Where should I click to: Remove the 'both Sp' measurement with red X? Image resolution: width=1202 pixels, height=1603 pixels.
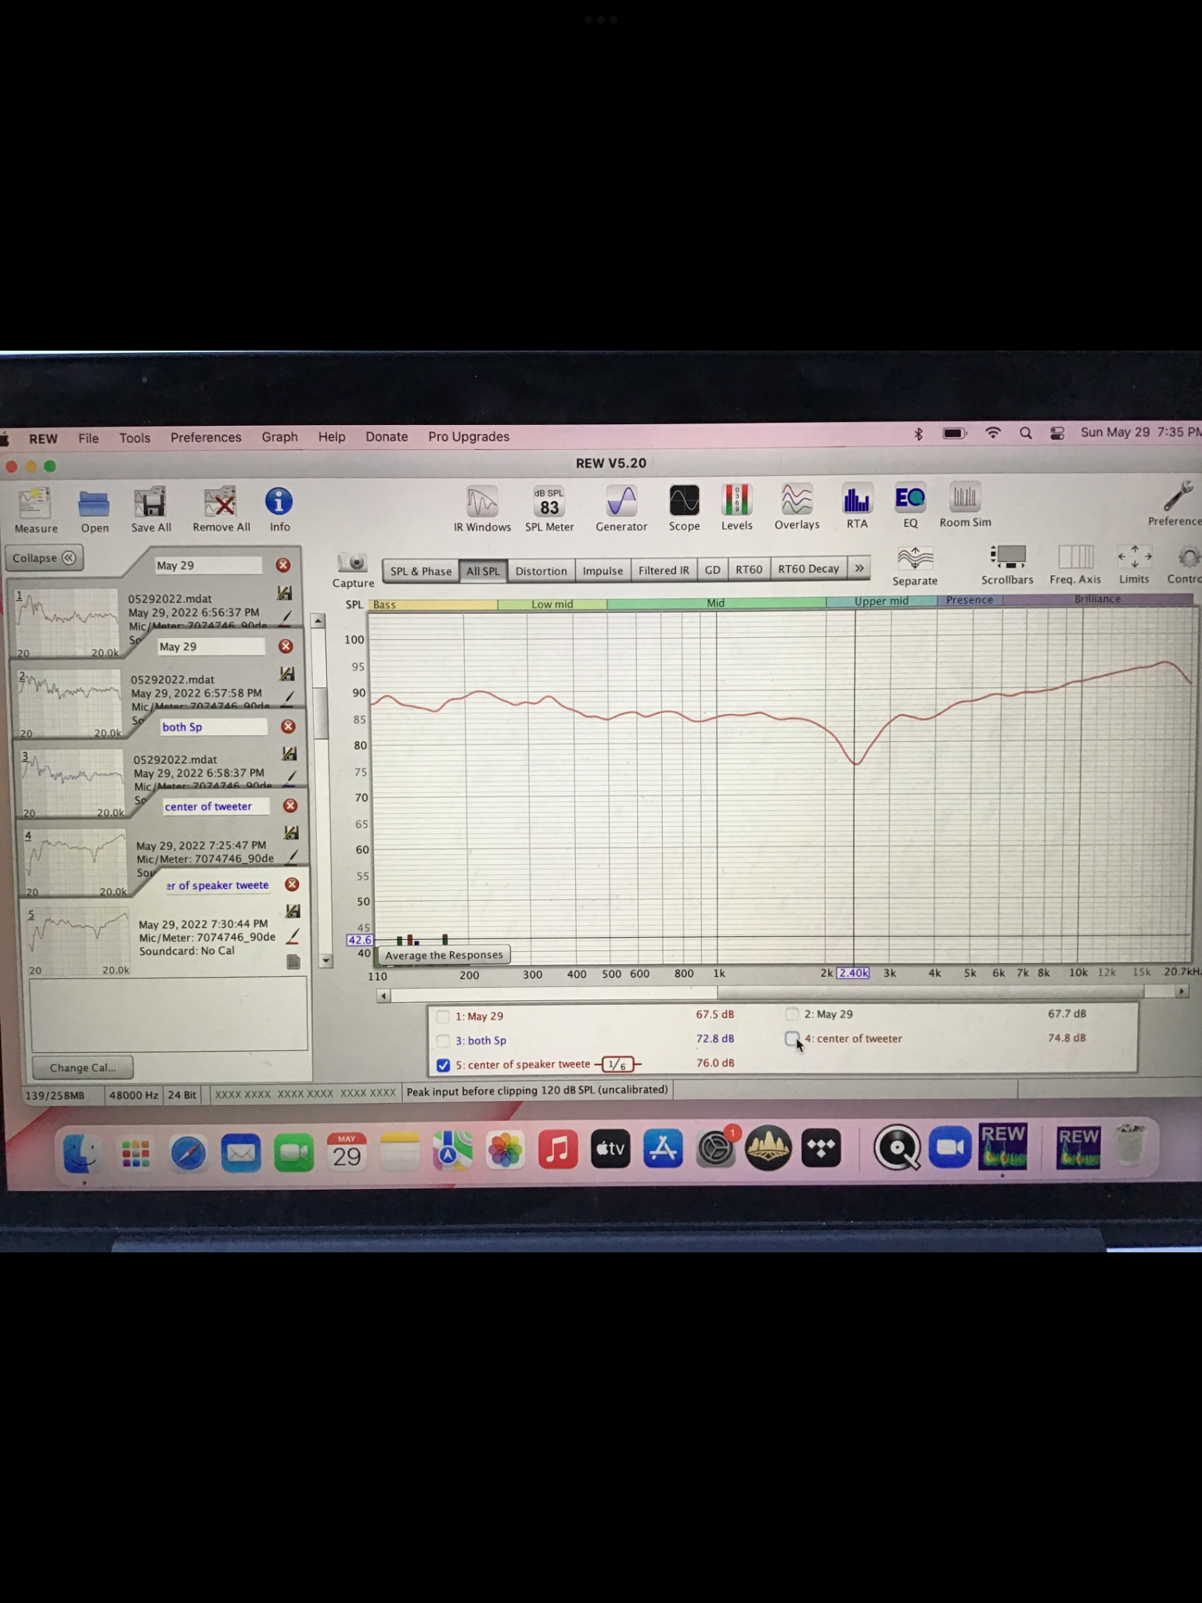288,726
